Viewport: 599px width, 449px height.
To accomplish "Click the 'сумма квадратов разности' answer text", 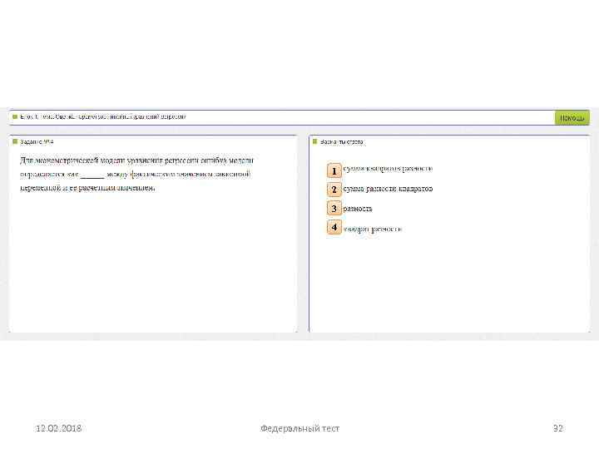I will (x=388, y=168).
